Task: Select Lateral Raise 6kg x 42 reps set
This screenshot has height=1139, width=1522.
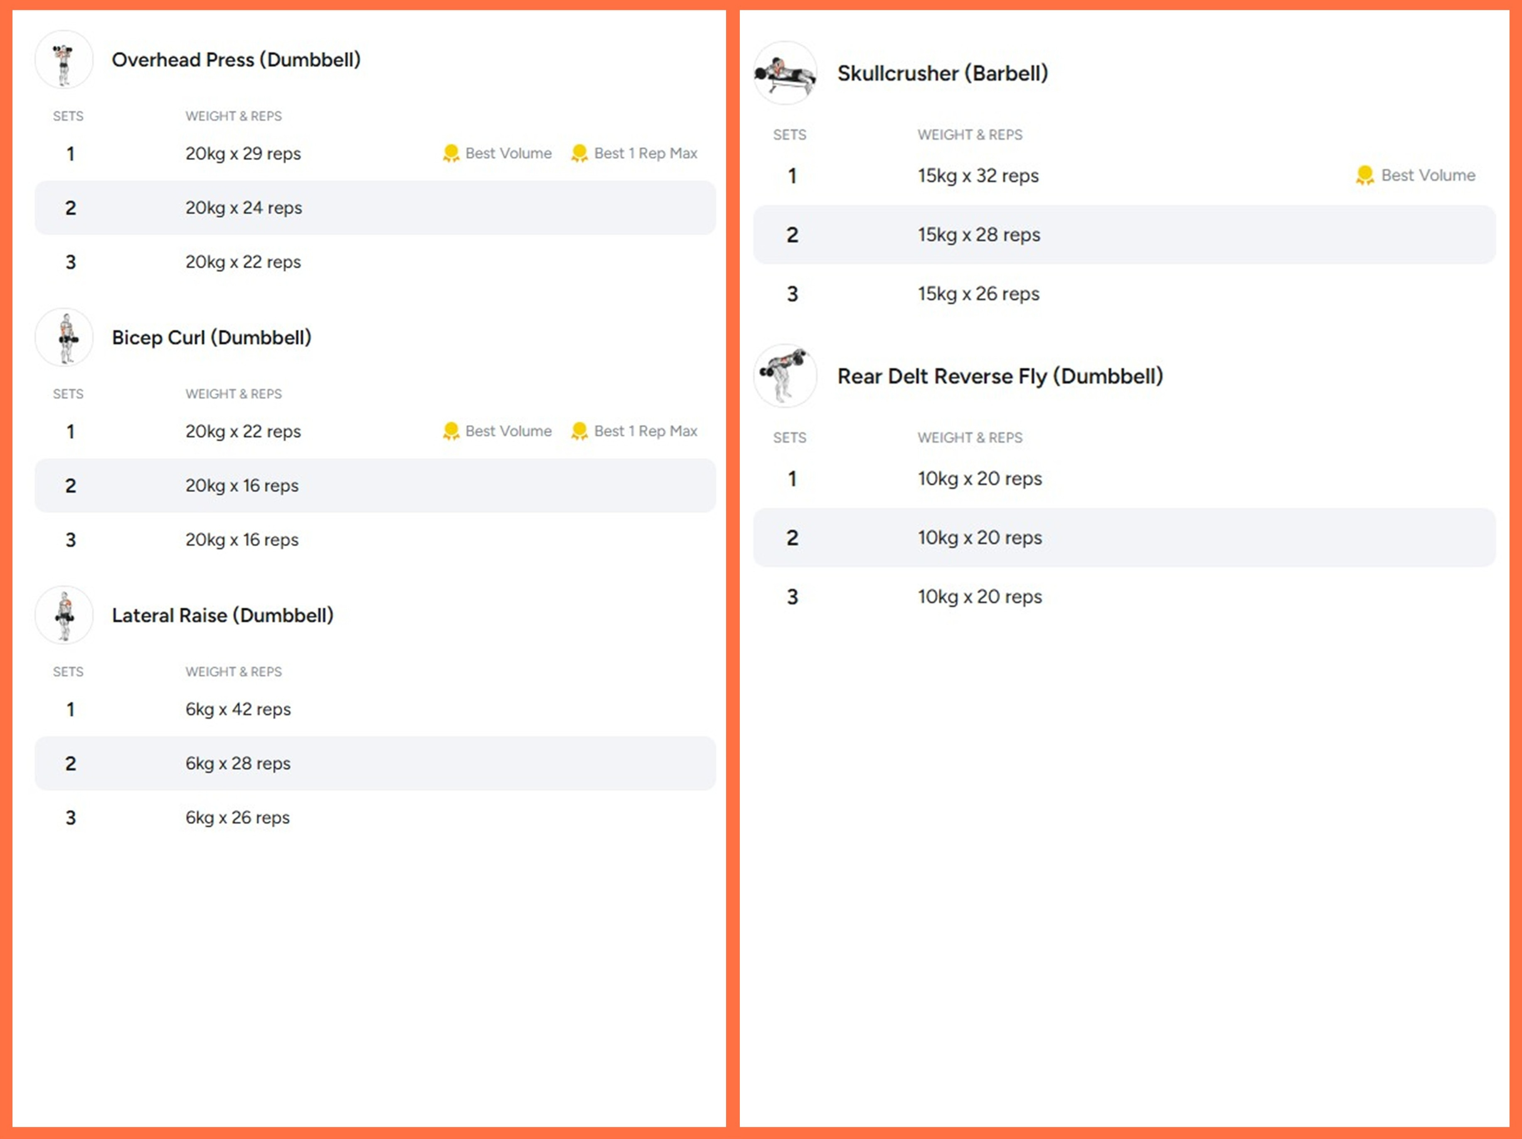Action: (238, 709)
